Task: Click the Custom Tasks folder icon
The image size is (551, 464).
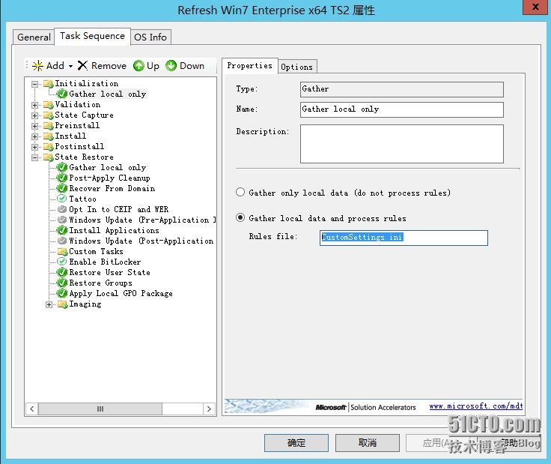Action: click(62, 252)
